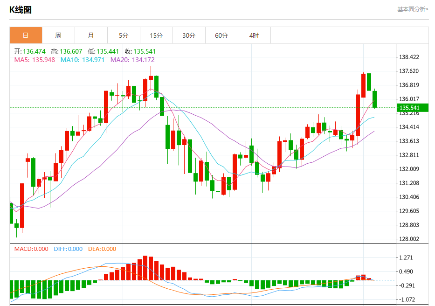Screen dimensions: 435x306
Task: Click the 129.605 price axis label
Action: click(409, 211)
